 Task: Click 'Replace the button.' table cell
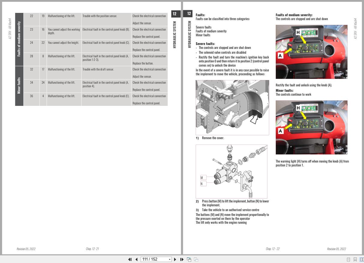143,63
